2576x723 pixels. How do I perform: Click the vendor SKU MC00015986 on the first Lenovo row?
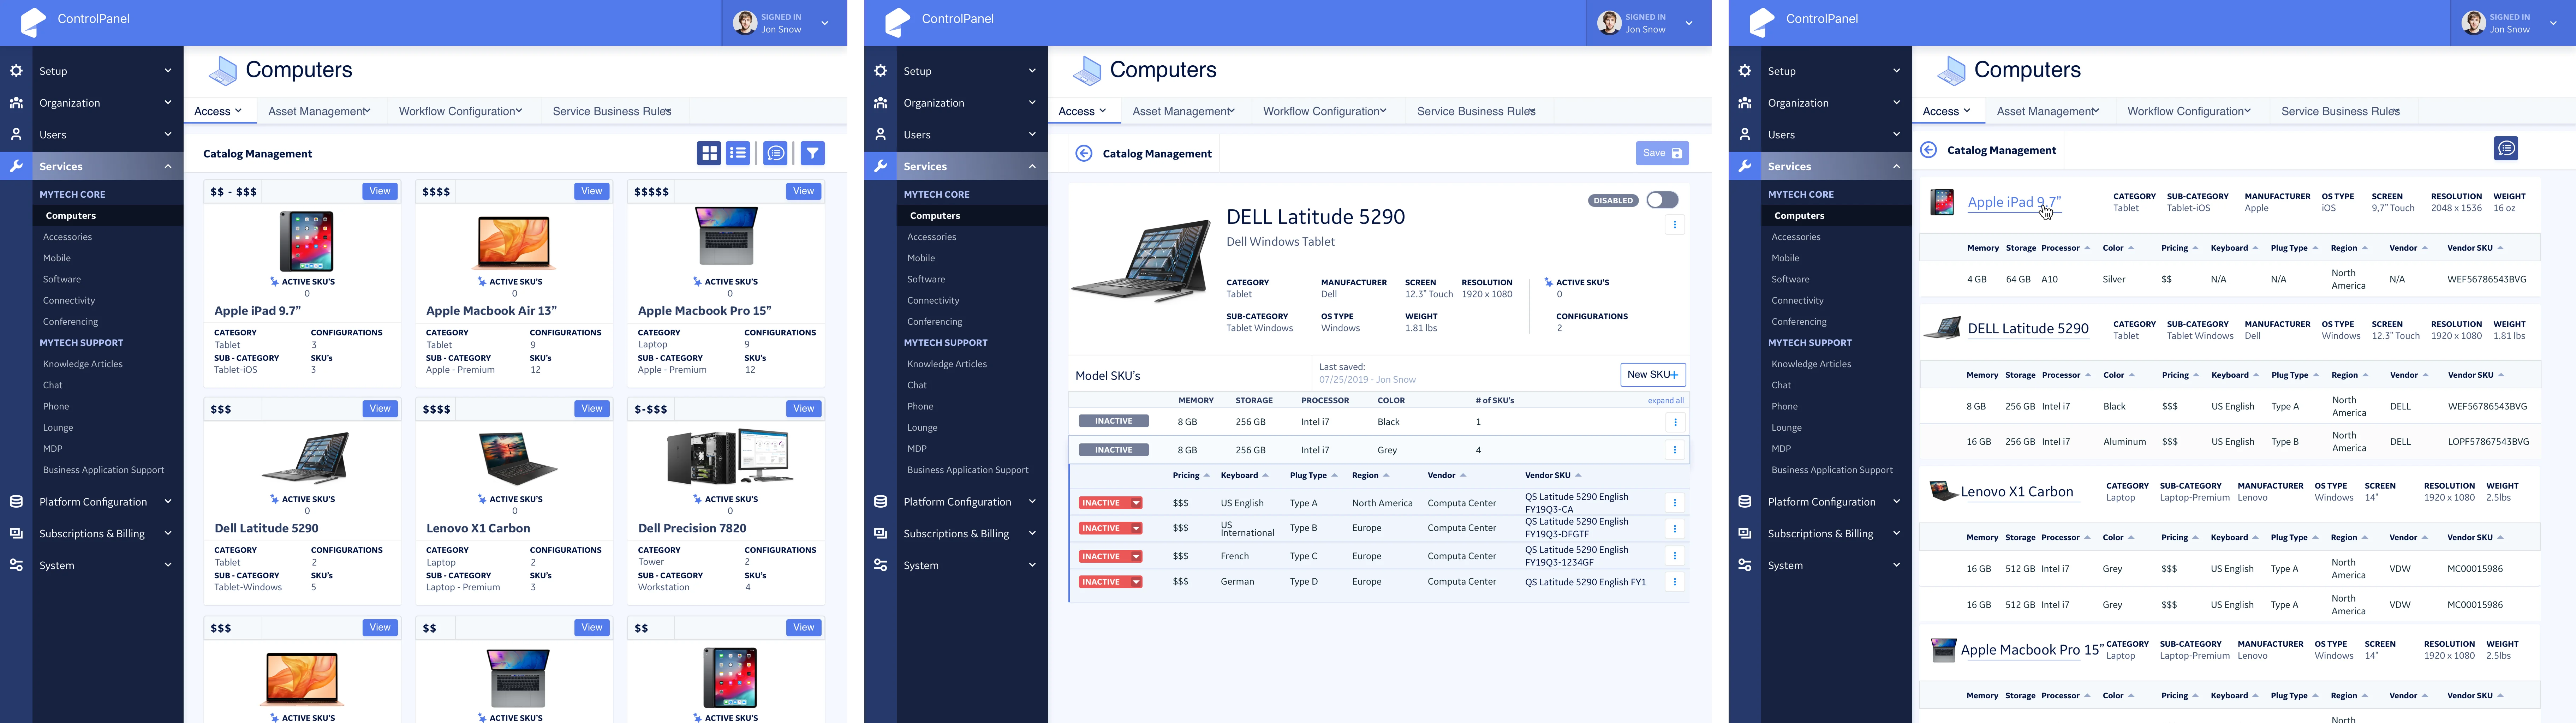point(2475,569)
